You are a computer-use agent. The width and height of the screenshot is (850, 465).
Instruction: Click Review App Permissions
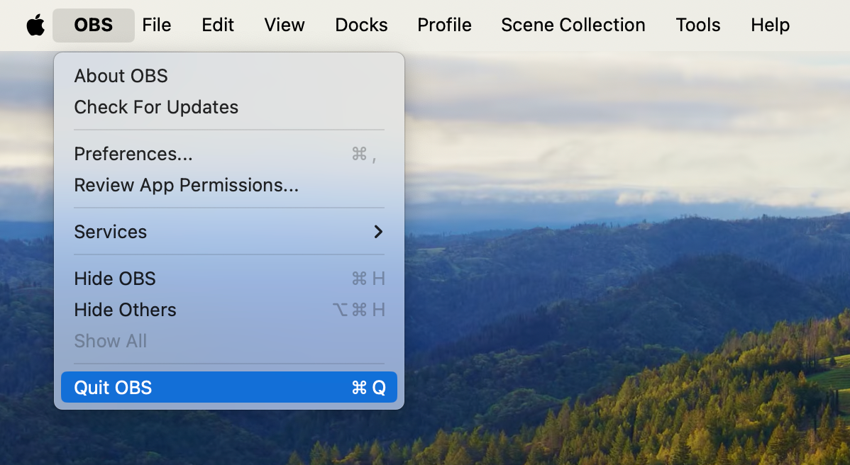pyautogui.click(x=186, y=185)
